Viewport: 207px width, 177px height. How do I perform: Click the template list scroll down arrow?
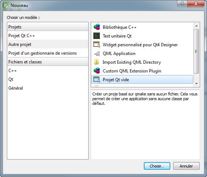[x=196, y=83]
